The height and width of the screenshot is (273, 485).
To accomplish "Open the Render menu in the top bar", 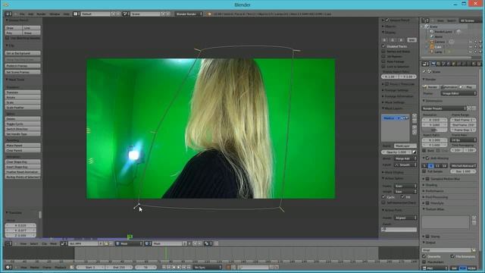I will 41,14.
